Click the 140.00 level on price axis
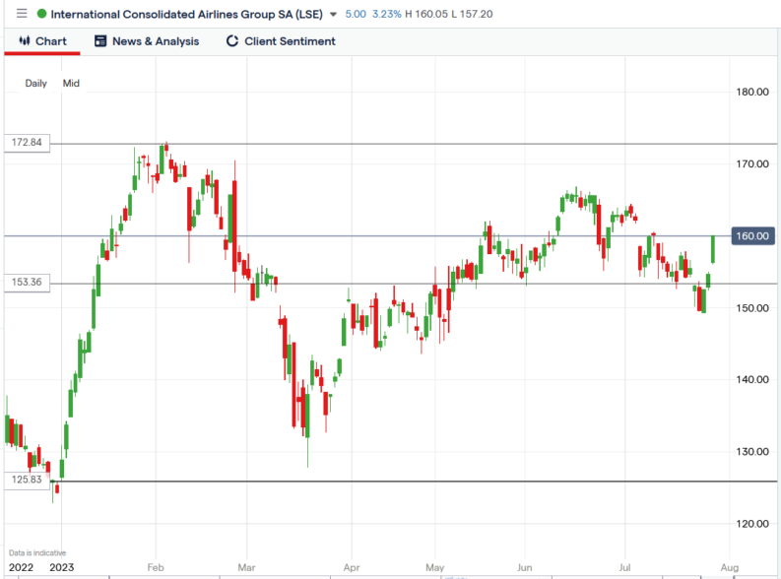 [x=751, y=380]
